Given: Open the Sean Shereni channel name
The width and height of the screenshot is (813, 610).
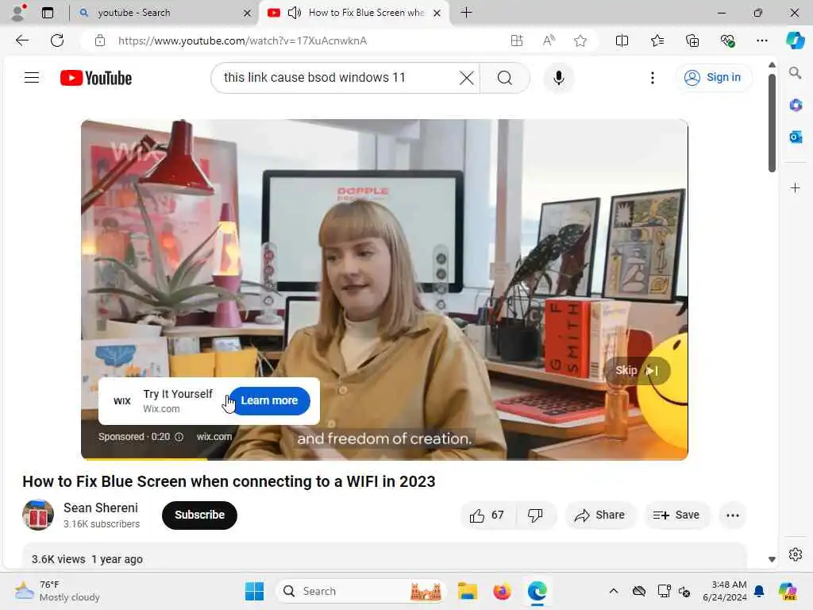Looking at the screenshot, I should coord(101,508).
